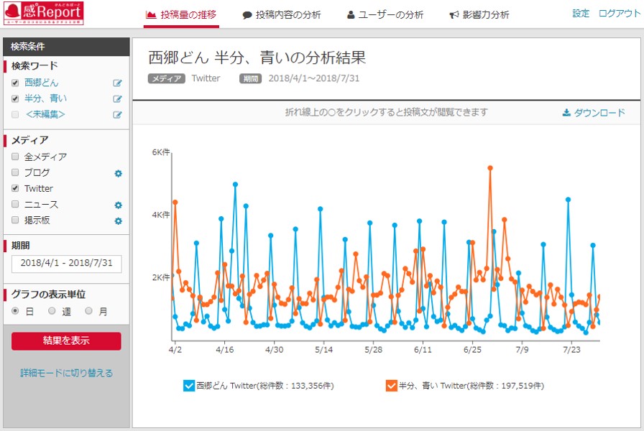Open the gear settings for ブログ
Image resolution: width=644 pixels, height=431 pixels.
(x=119, y=173)
